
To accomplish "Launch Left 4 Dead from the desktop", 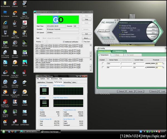I will click(15, 122).
